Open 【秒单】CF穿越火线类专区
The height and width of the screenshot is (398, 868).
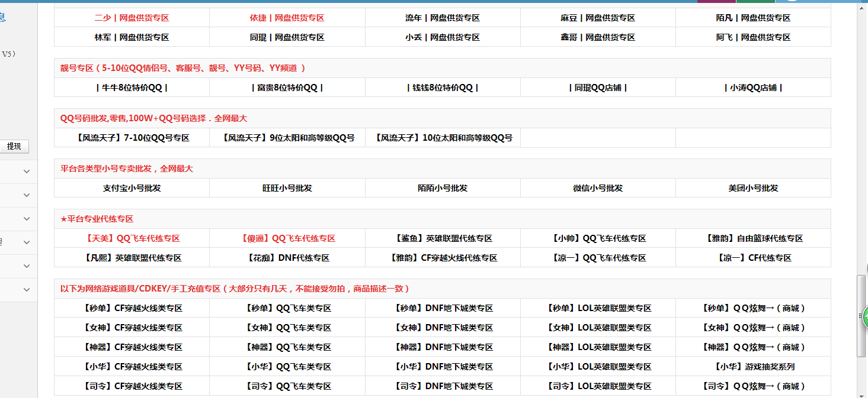pyautogui.click(x=132, y=308)
